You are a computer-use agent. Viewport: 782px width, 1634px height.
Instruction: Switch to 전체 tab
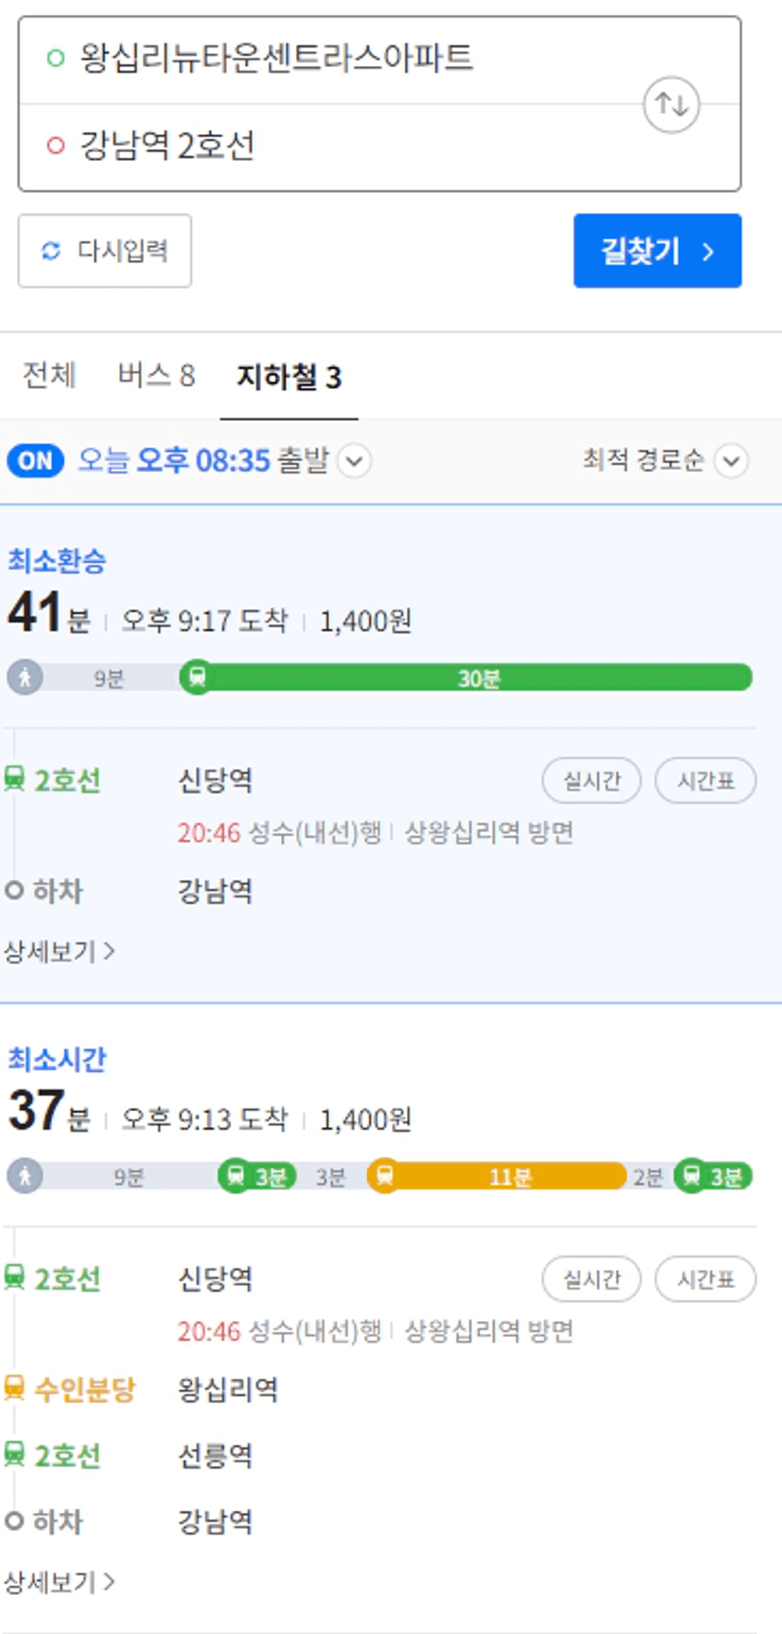tap(49, 375)
